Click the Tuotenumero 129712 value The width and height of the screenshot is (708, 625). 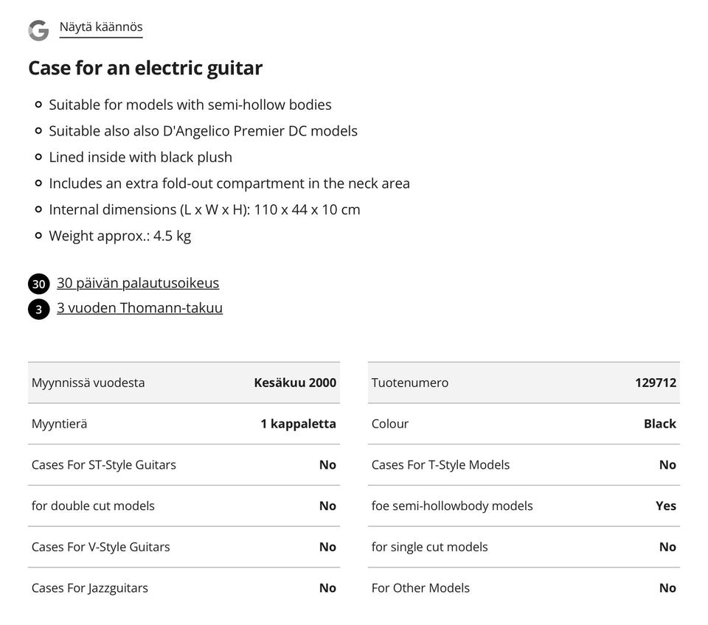click(656, 383)
